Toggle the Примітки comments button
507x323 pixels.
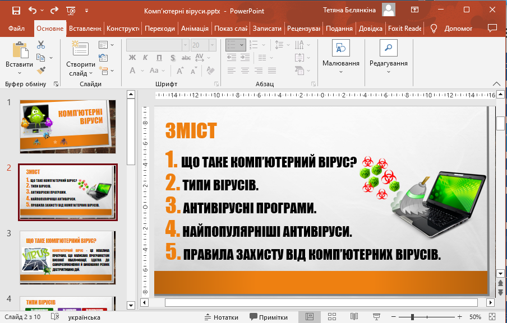(x=269, y=317)
